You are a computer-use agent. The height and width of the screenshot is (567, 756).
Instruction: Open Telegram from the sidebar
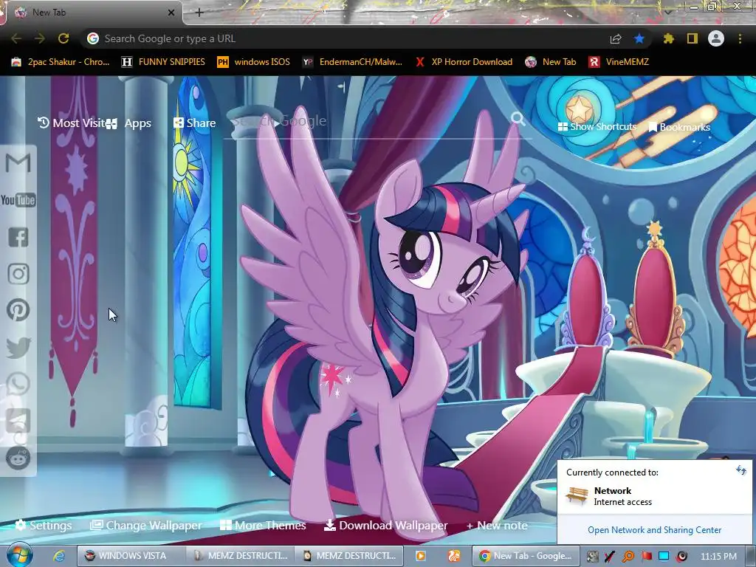coord(18,421)
